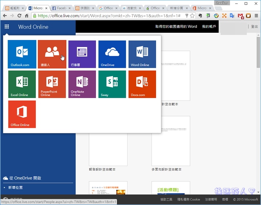Select the 5日旅行規劃 template thumbnail

coord(108,188)
